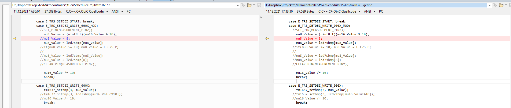Click 'case E_TRS_SETDEZ_WRITE_000X_MOD:' in left pane
Viewport: 511px width, 108px height.
pyautogui.click(x=67, y=26)
